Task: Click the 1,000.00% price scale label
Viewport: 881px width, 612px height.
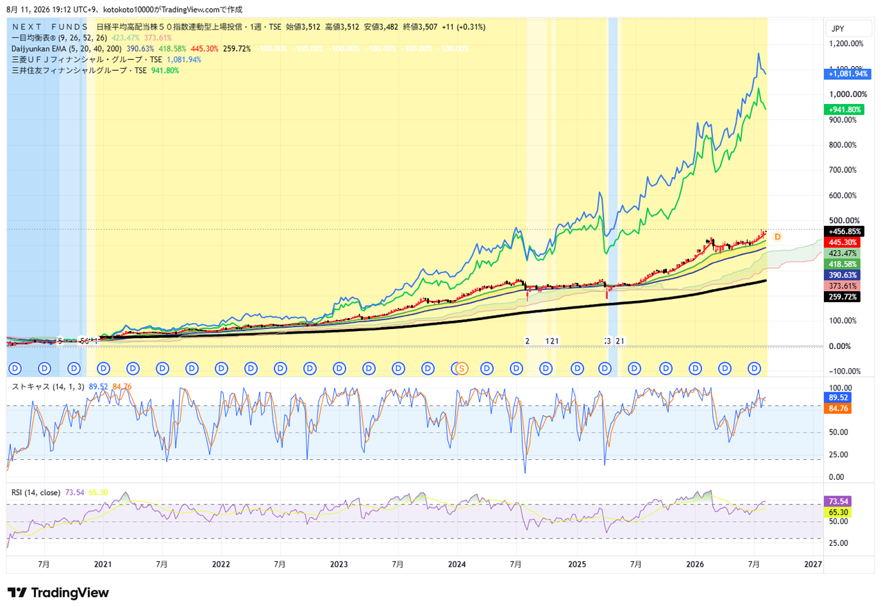Action: click(x=847, y=94)
